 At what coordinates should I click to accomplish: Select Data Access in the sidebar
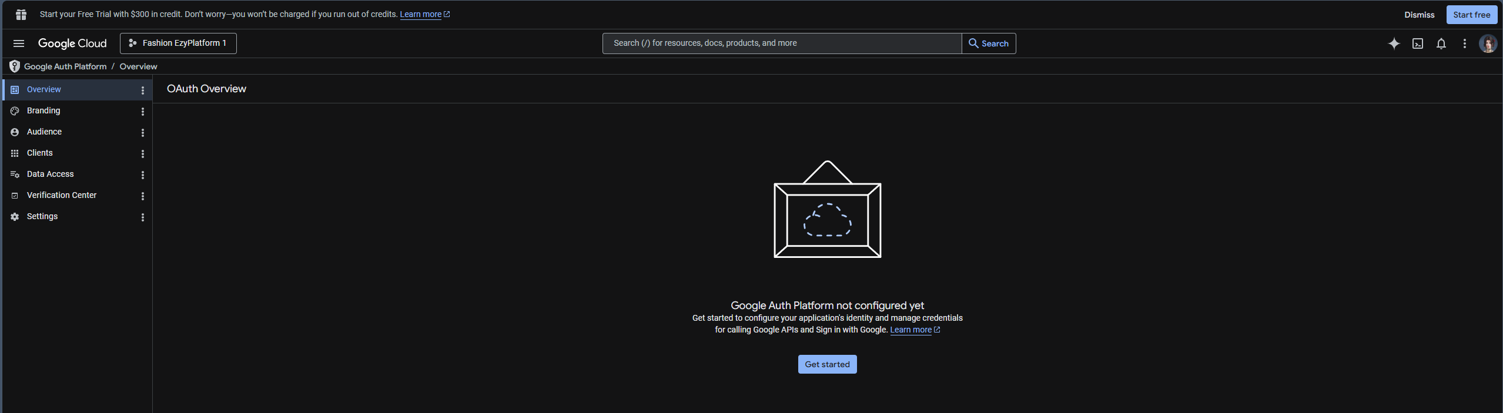click(x=50, y=174)
